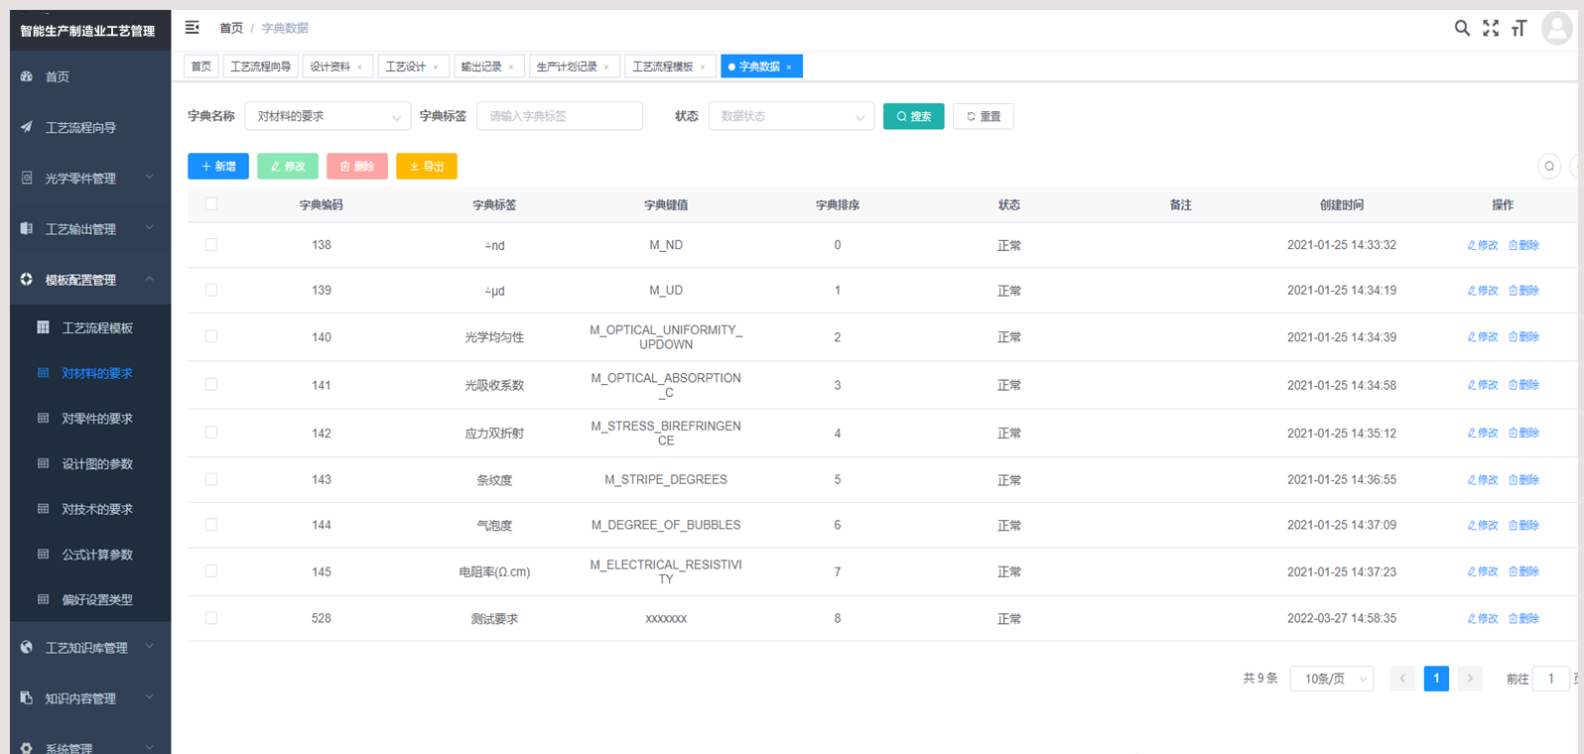Toggle the select-all checkbox in table header
1584x754 pixels.
[x=211, y=204]
